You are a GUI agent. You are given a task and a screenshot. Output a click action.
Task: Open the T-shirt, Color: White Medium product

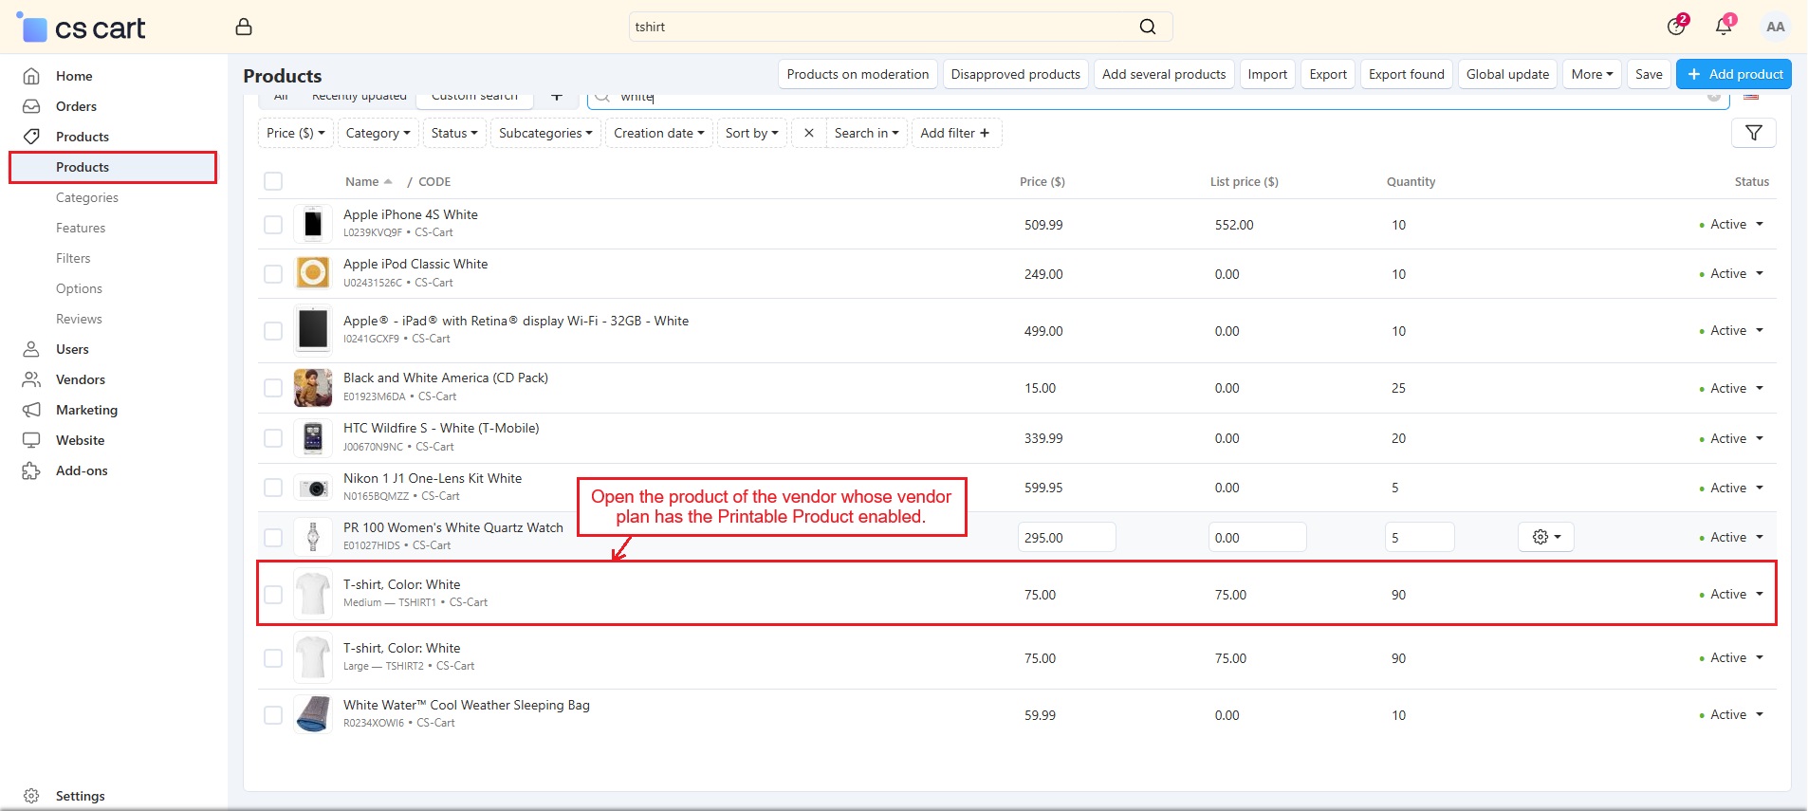401,585
